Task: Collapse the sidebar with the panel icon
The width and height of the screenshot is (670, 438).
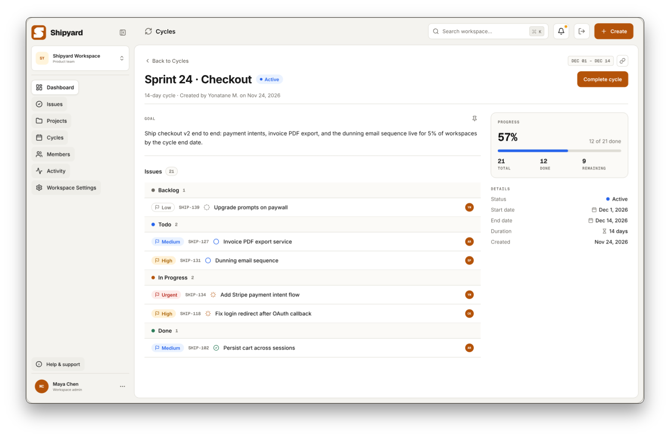Action: click(123, 33)
